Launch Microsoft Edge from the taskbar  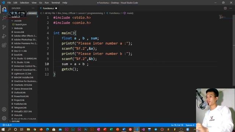[x=47, y=129]
